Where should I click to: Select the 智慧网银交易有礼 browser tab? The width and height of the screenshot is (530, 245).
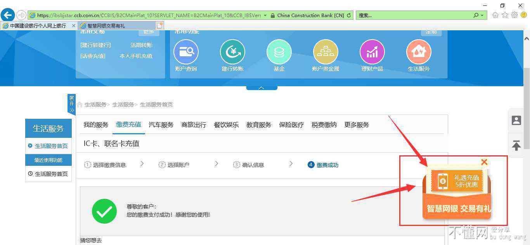tap(106, 26)
